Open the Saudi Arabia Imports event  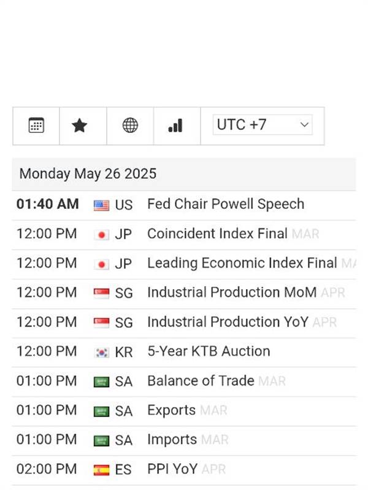[x=172, y=440]
